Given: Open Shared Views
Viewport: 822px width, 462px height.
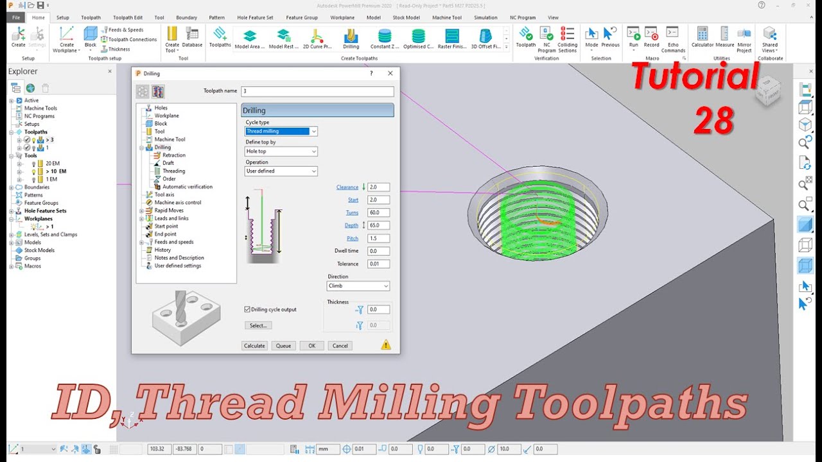Looking at the screenshot, I should [769, 39].
